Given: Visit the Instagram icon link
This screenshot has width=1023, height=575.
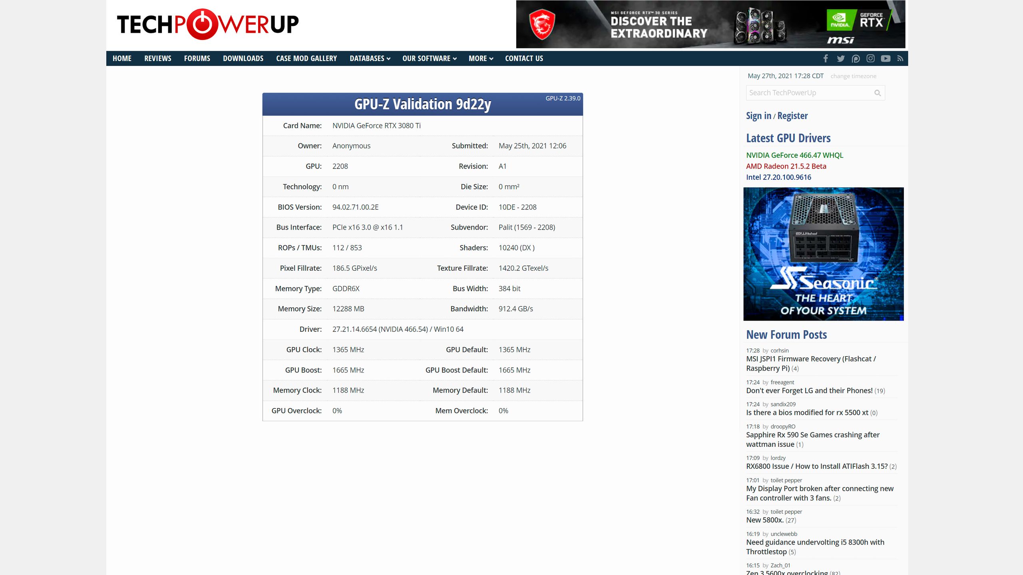Looking at the screenshot, I should coord(870,59).
